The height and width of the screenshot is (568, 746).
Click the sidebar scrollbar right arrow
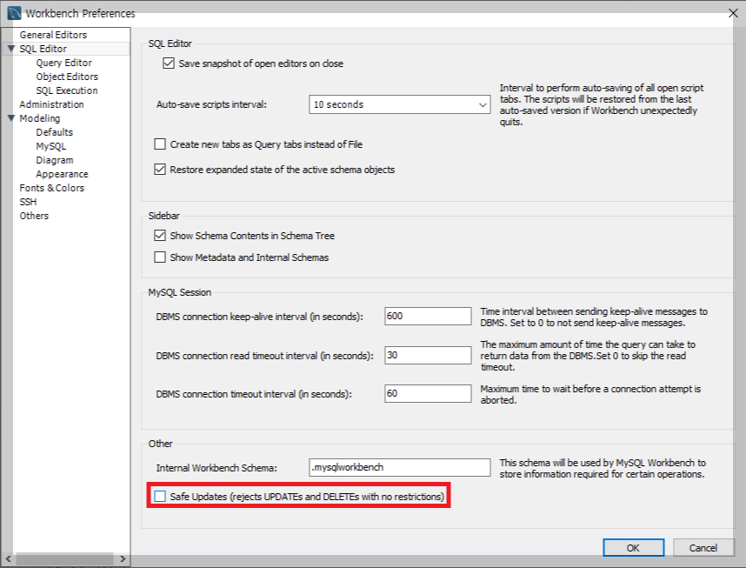(123, 559)
